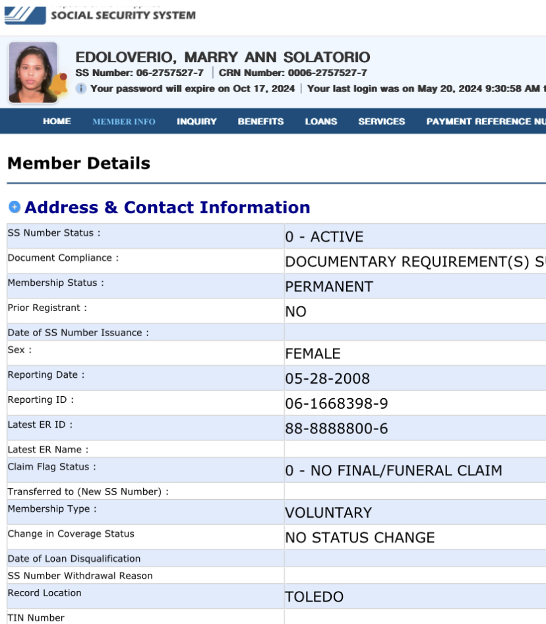This screenshot has height=624, width=546.
Task: Open the SERVICES menu
Action: pyautogui.click(x=381, y=121)
